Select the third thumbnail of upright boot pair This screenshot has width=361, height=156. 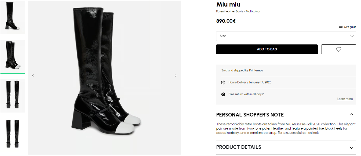(13, 95)
